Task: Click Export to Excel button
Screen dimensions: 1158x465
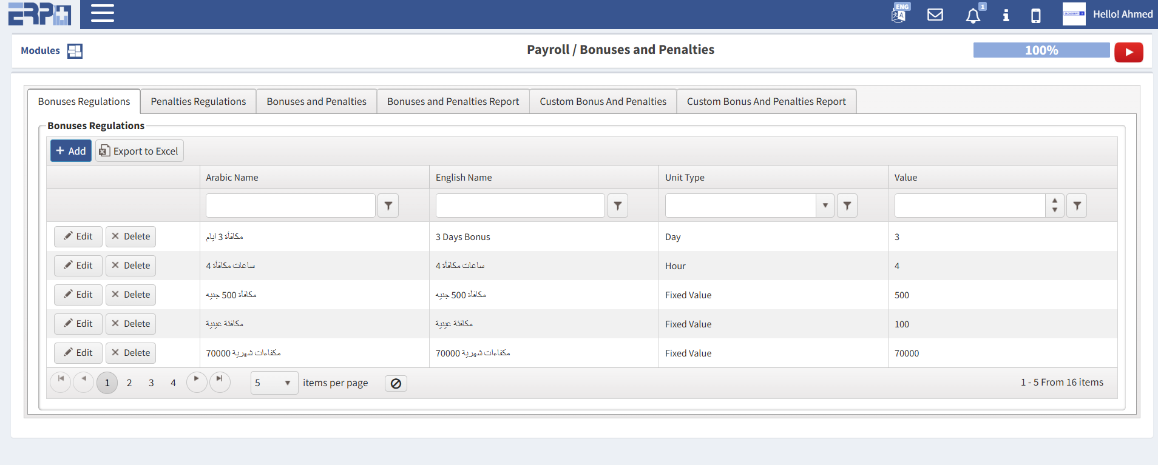Action: [139, 151]
